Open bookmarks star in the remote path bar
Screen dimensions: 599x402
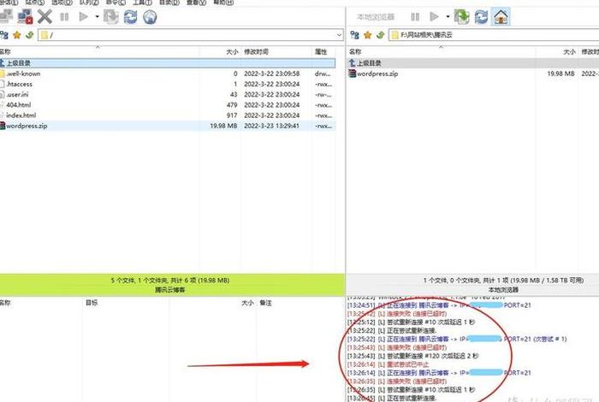click(17, 35)
